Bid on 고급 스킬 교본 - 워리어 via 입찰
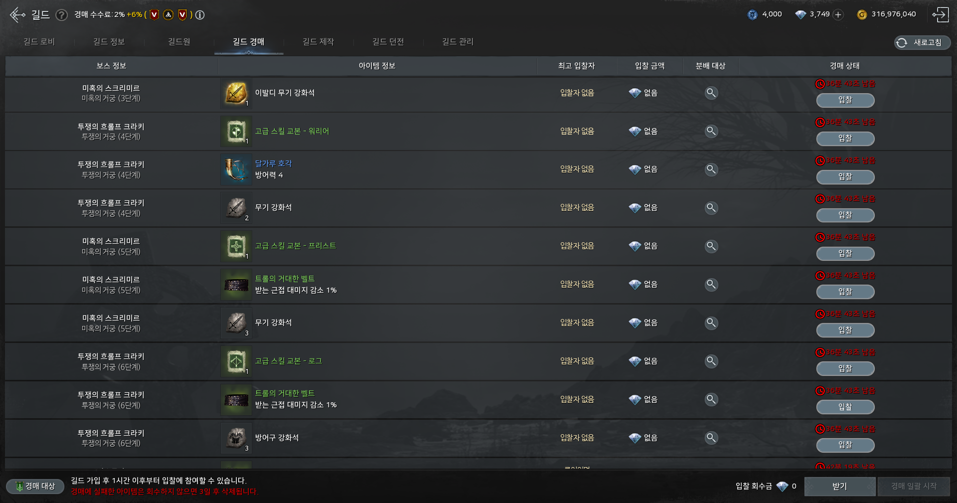The image size is (957, 503). click(x=845, y=139)
